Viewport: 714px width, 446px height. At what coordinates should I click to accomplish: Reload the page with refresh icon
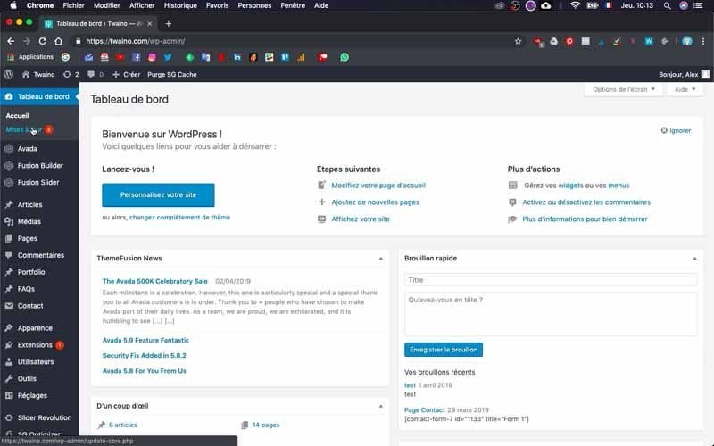pyautogui.click(x=42, y=41)
